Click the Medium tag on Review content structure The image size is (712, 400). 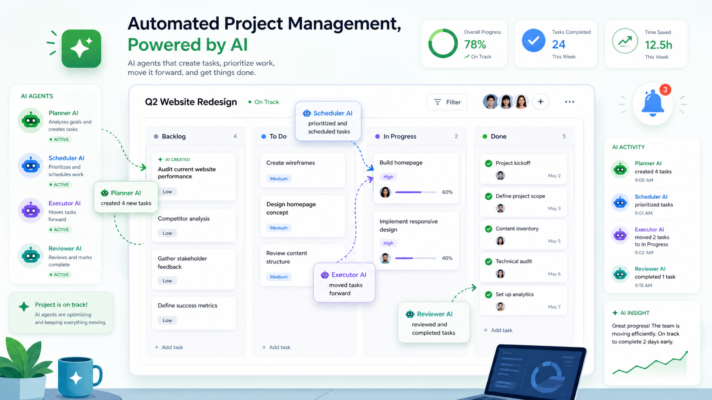[x=279, y=277]
